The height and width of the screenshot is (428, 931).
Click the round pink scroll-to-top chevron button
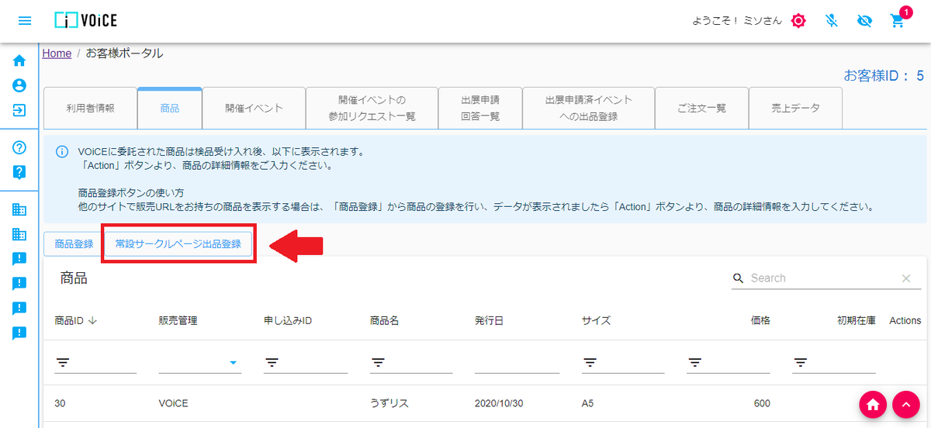905,404
